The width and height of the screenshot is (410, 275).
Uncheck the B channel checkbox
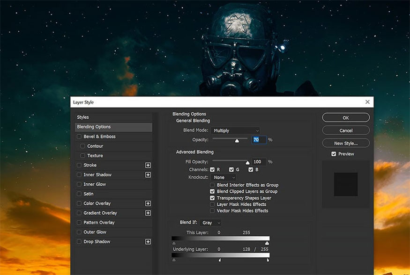[x=251, y=170]
